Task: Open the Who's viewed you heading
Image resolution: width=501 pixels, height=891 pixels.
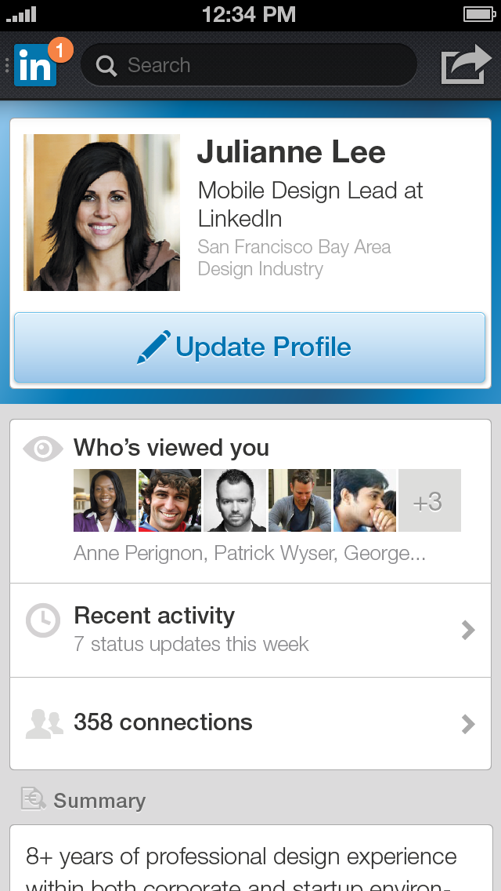Action: tap(171, 448)
